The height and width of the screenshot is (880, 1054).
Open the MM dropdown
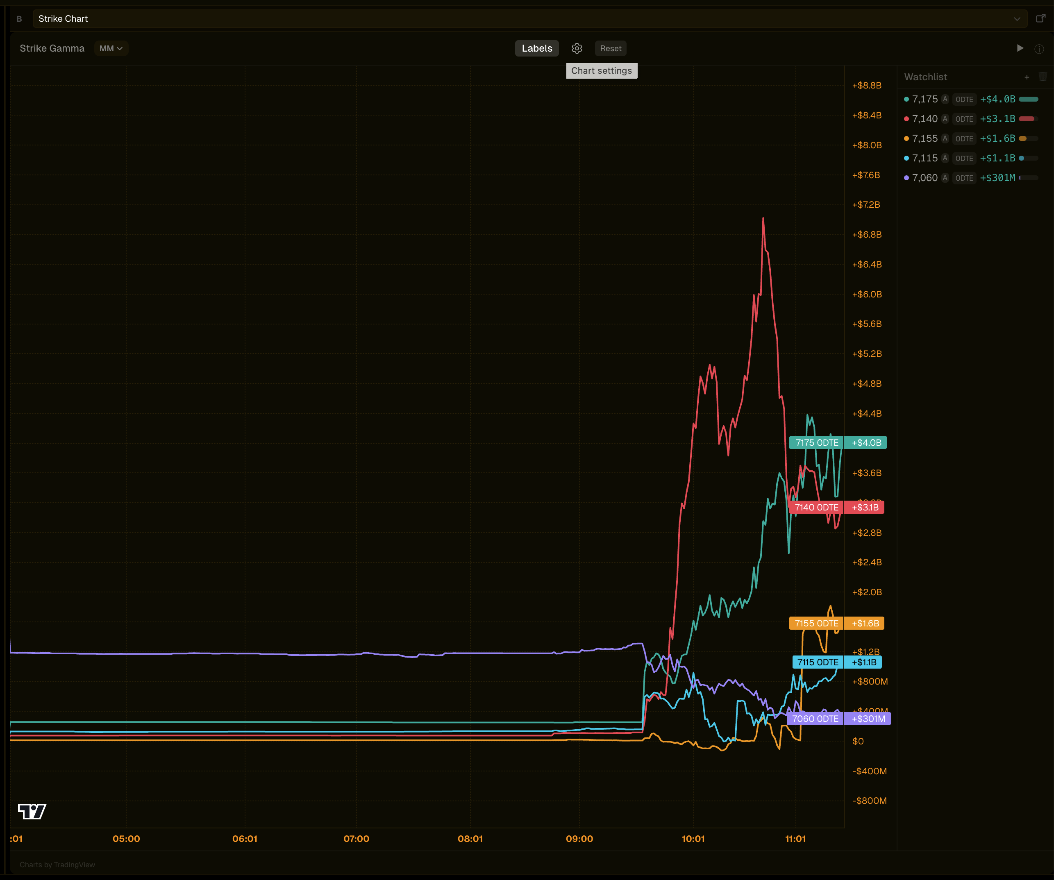[111, 48]
